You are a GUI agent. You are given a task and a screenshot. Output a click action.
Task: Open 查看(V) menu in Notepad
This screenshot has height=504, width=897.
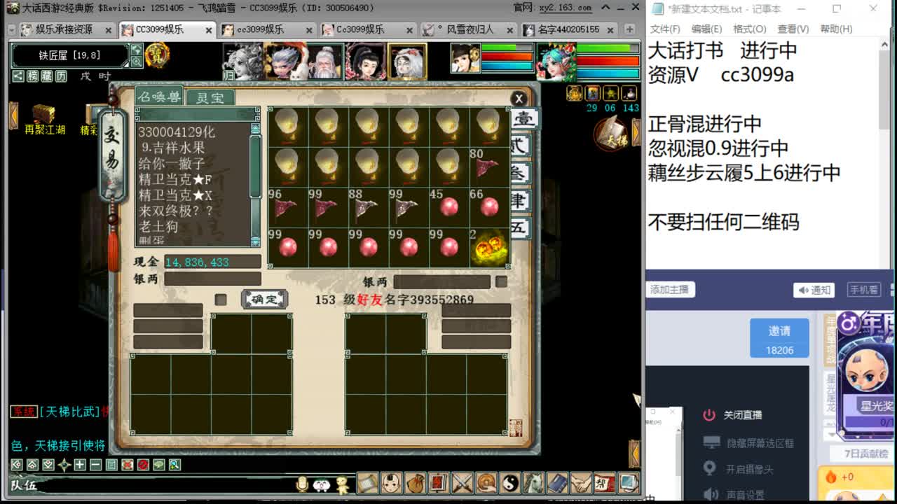coord(793,29)
